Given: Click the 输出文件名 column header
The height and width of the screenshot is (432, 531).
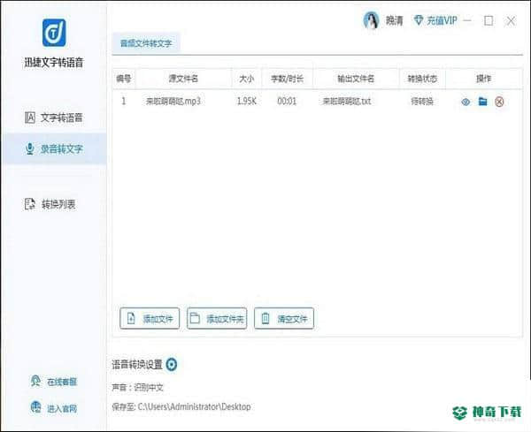Looking at the screenshot, I should tap(356, 79).
